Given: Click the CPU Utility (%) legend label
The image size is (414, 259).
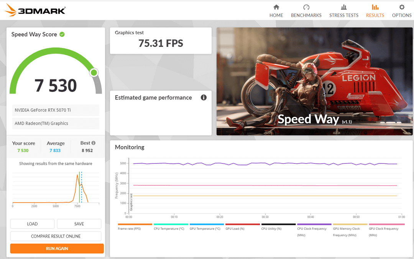Looking at the screenshot, I should [271, 229].
